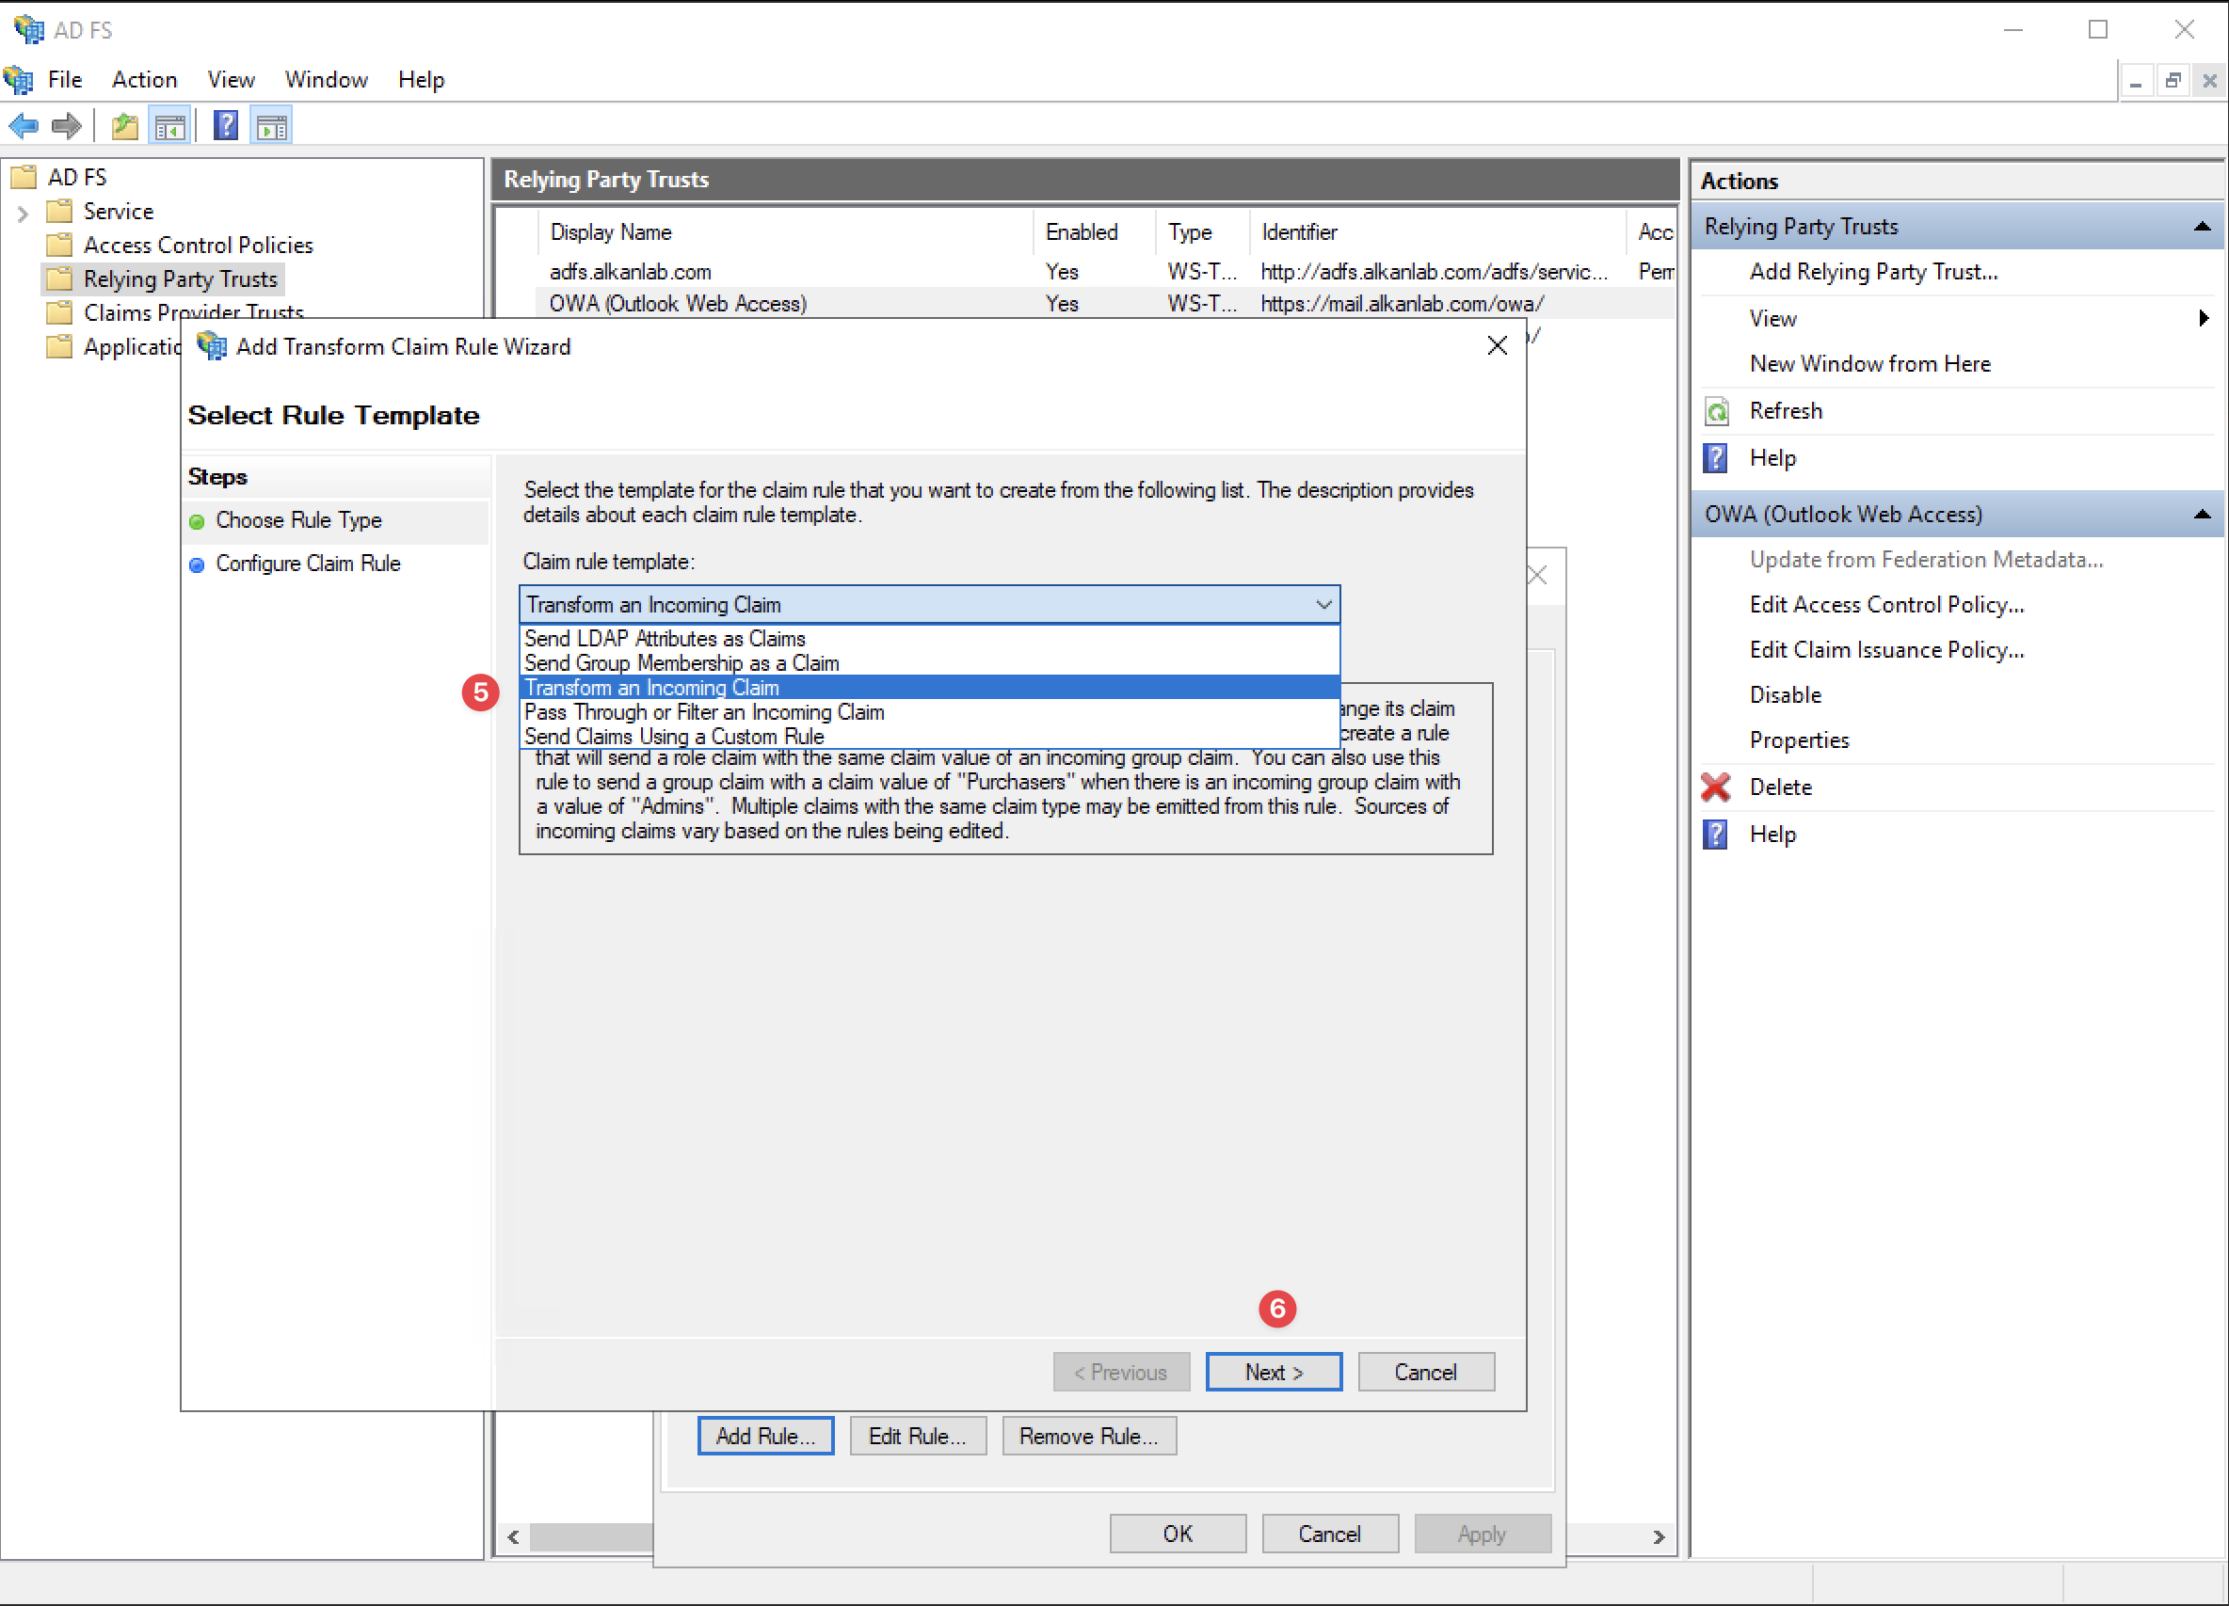Click the Next > button
Viewport: 2229px width, 1606px height.
(x=1273, y=1371)
